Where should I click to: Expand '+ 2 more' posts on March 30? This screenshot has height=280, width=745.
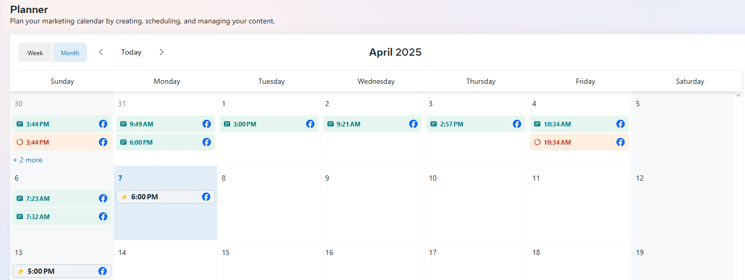point(28,160)
